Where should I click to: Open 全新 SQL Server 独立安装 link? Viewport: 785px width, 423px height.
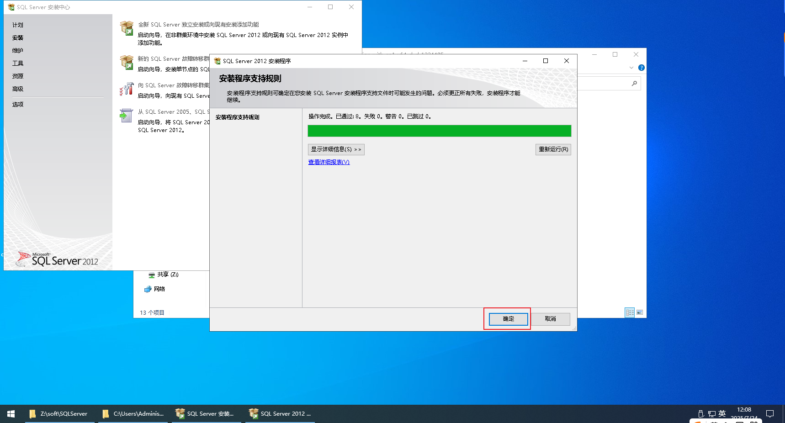198,25
